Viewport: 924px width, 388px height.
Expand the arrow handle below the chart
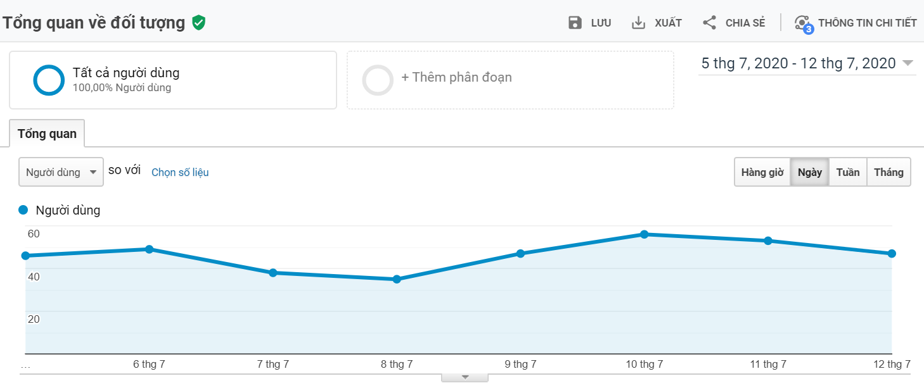pos(465,377)
